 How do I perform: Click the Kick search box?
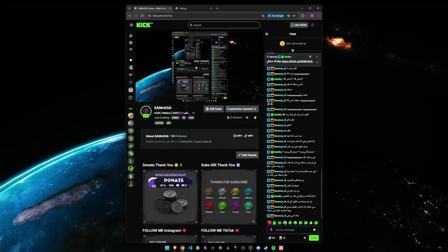coord(224,25)
